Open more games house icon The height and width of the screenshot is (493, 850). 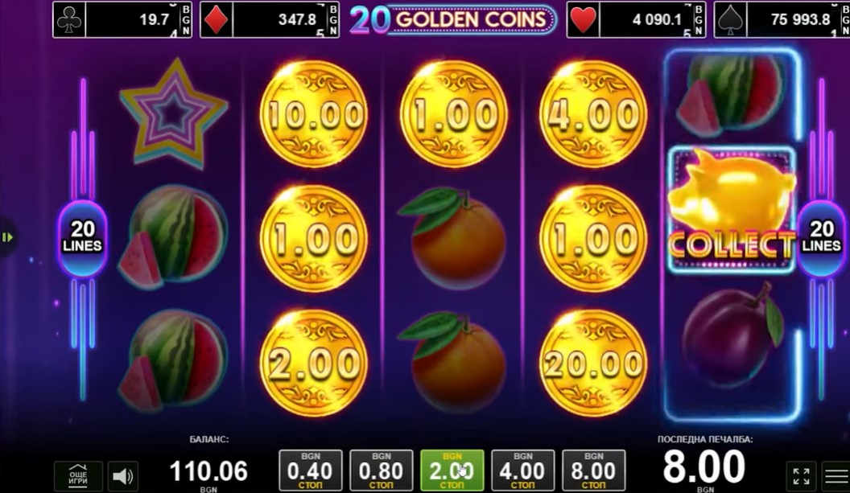[x=78, y=476]
